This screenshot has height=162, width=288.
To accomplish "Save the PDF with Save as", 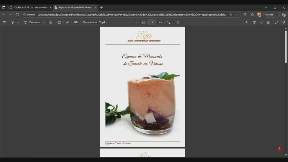I will (268, 22).
